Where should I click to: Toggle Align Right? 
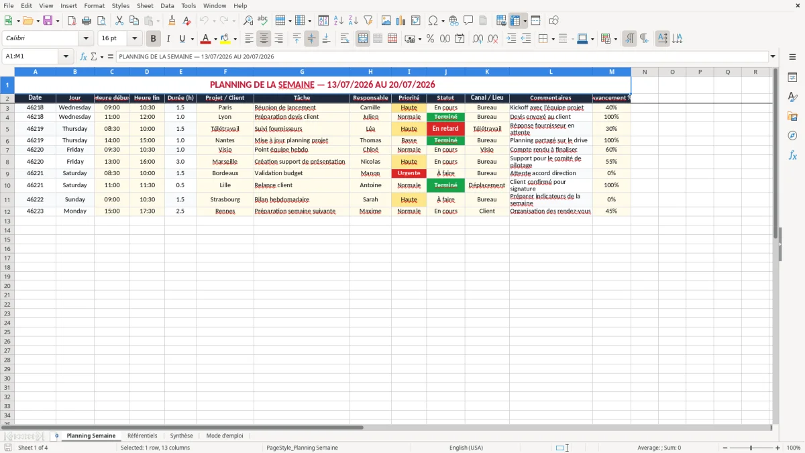(278, 39)
